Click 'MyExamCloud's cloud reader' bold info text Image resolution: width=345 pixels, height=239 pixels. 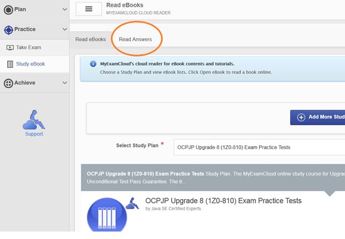[167, 64]
